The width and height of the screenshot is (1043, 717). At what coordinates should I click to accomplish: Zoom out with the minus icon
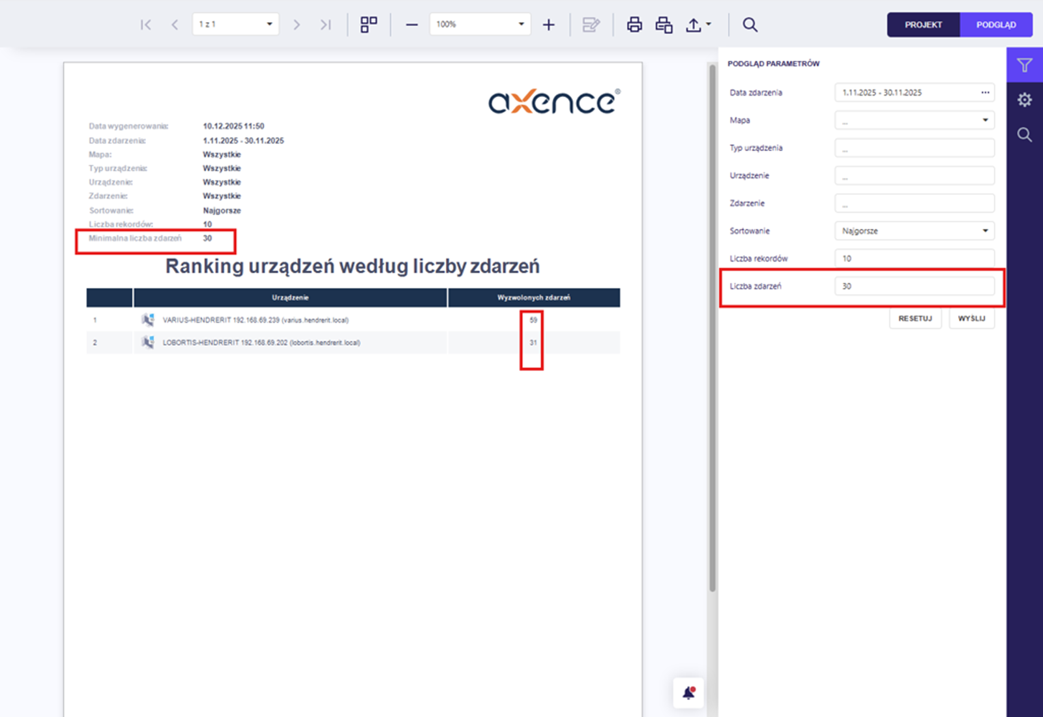(411, 25)
